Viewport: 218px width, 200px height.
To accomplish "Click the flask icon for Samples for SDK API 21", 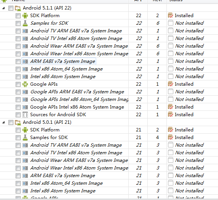I will (x=25, y=138).
